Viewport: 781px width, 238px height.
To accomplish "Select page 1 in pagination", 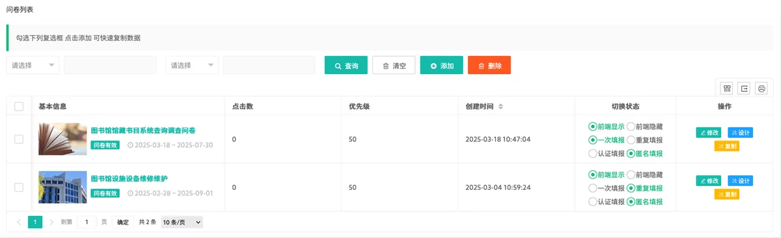I will (x=35, y=222).
